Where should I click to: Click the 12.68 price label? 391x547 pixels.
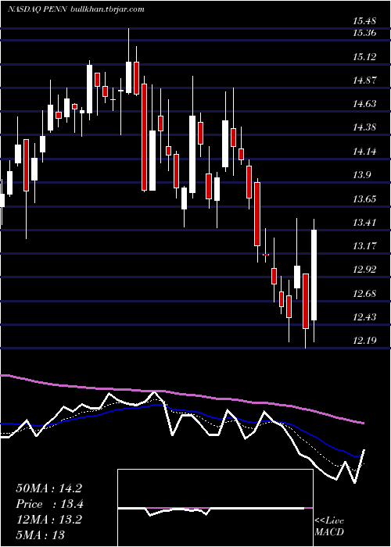point(364,293)
